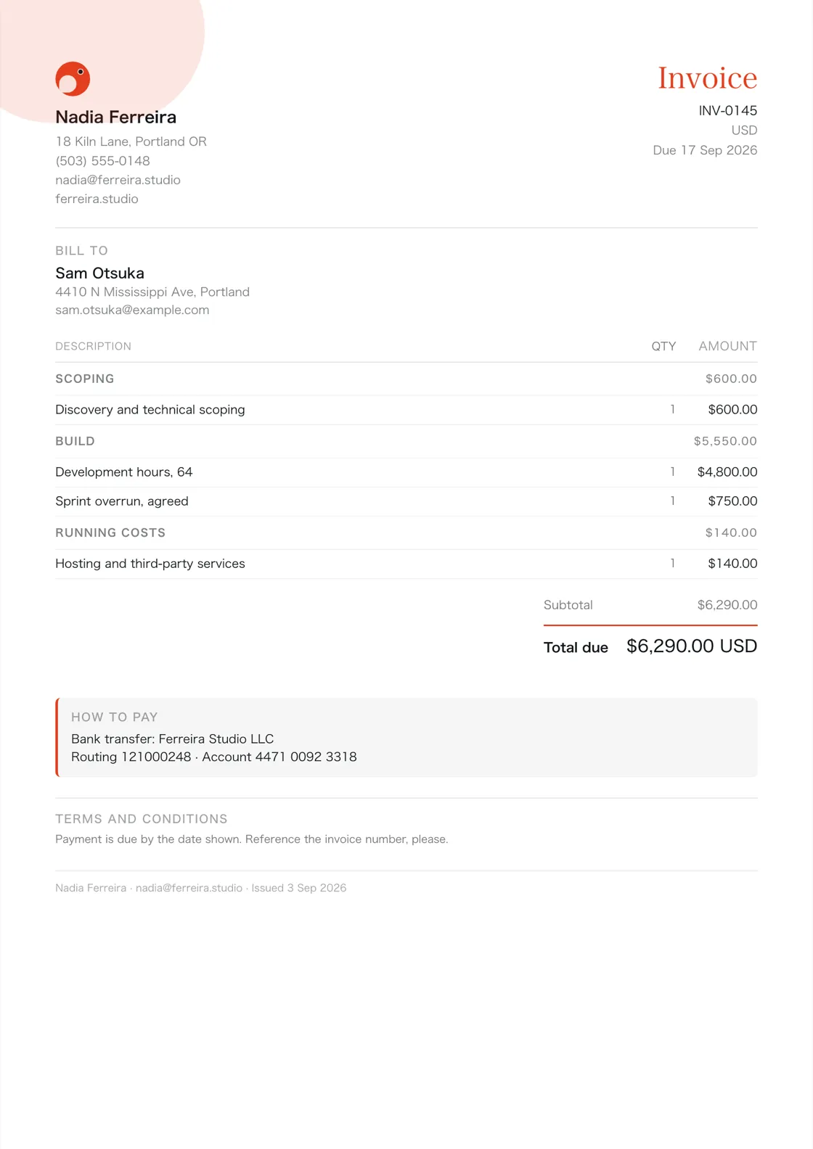Click the Sprint overrun quantity cell
The height and width of the screenshot is (1149, 813).
tap(673, 501)
